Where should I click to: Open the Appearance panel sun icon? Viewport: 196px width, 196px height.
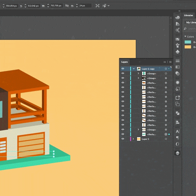(x=177, y=82)
